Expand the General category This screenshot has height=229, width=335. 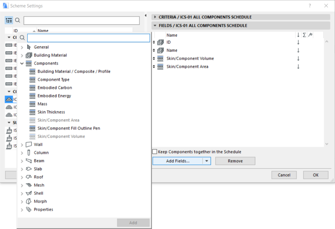[22, 47]
